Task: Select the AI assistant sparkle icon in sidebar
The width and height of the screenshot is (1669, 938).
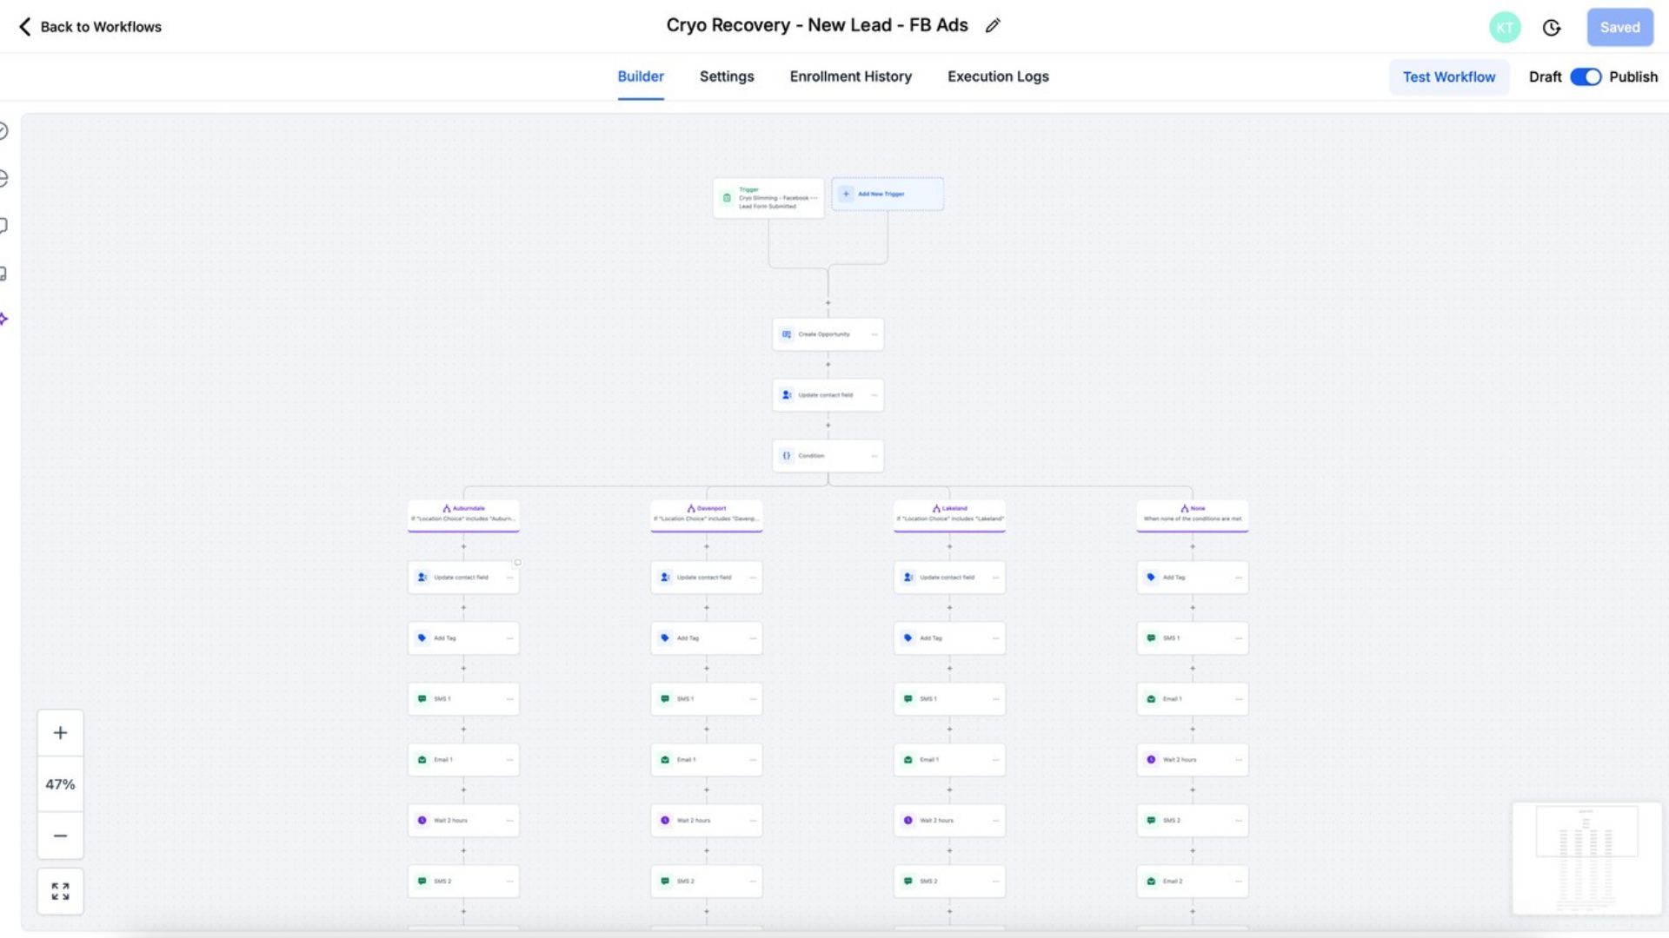Action: tap(3, 319)
